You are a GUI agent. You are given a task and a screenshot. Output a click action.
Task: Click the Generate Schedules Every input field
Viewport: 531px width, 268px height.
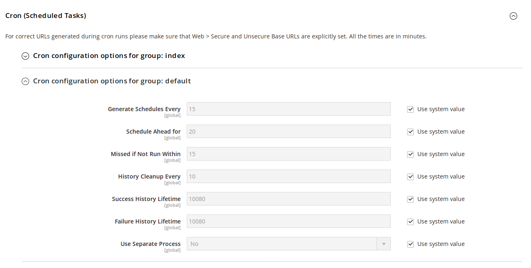[x=289, y=109]
